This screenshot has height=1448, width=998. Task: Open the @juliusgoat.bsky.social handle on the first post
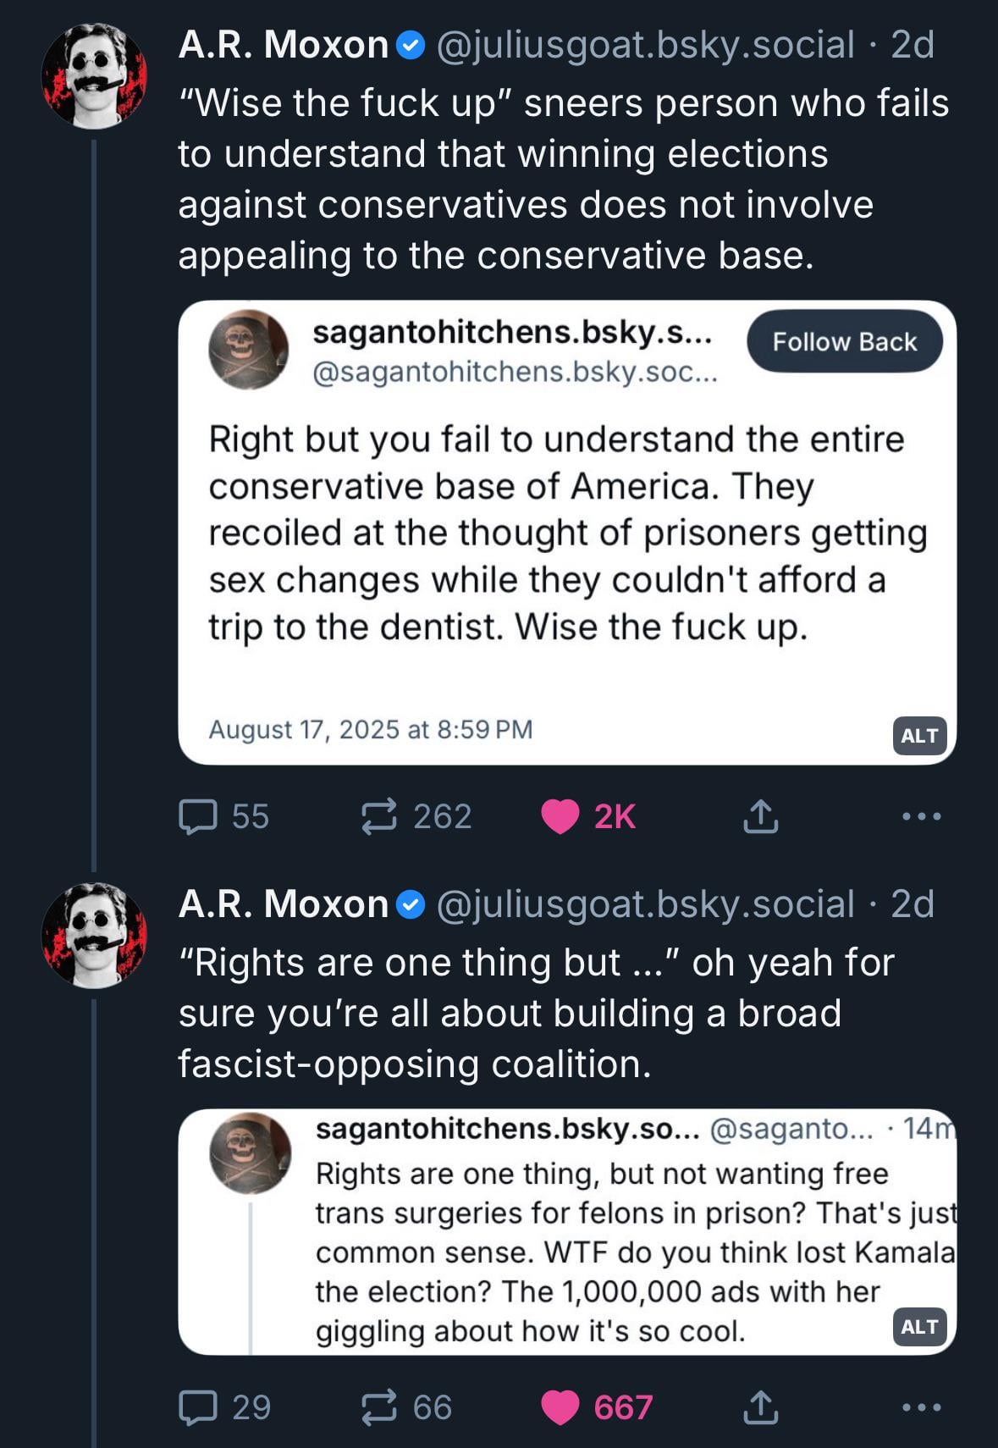[x=645, y=44]
